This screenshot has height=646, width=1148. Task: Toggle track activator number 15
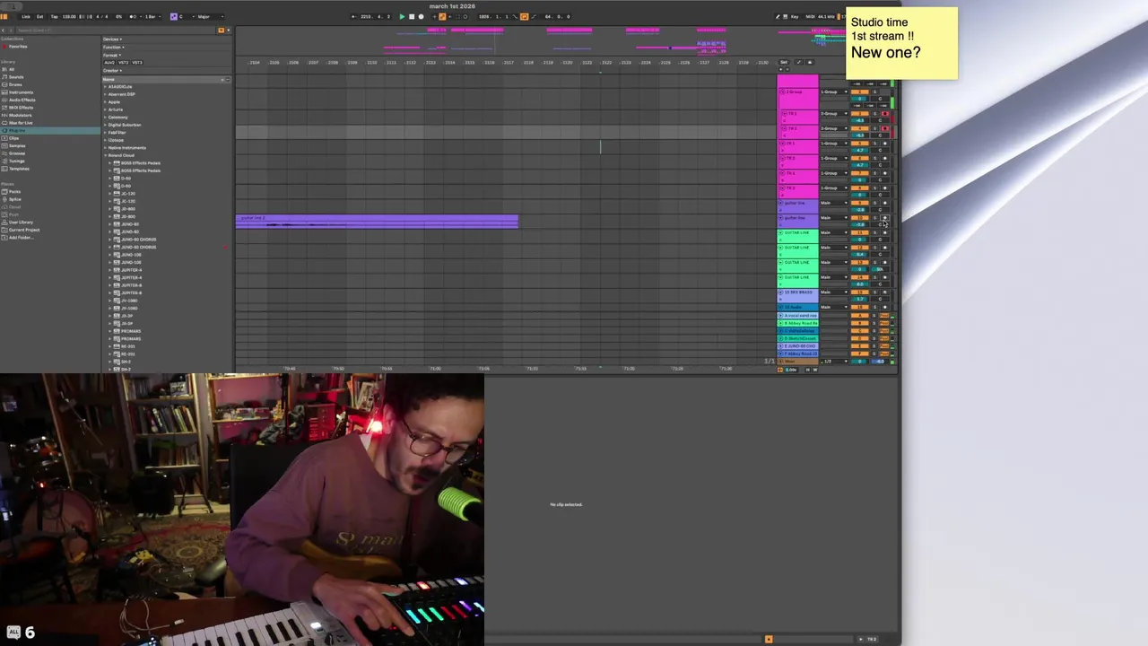[x=859, y=292]
